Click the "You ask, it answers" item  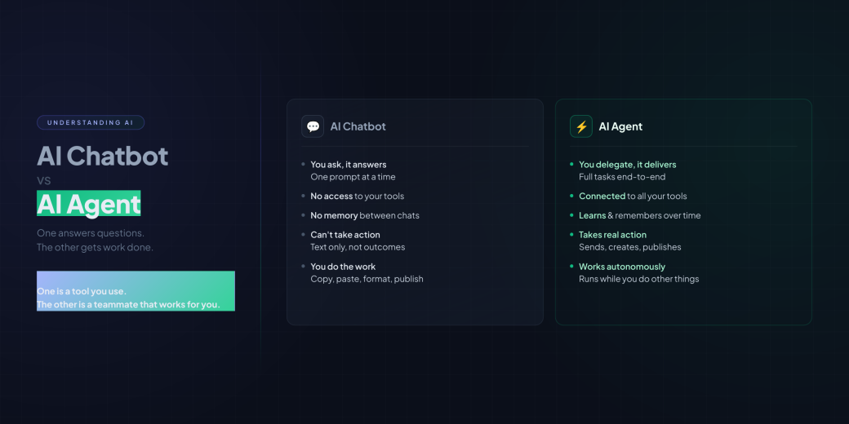click(349, 165)
